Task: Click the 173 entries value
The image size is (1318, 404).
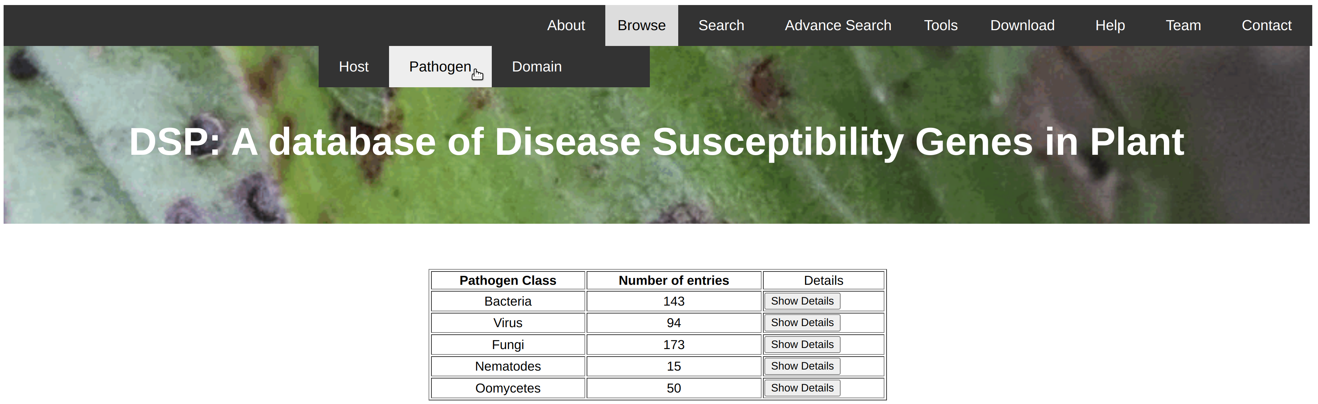Action: (x=673, y=345)
